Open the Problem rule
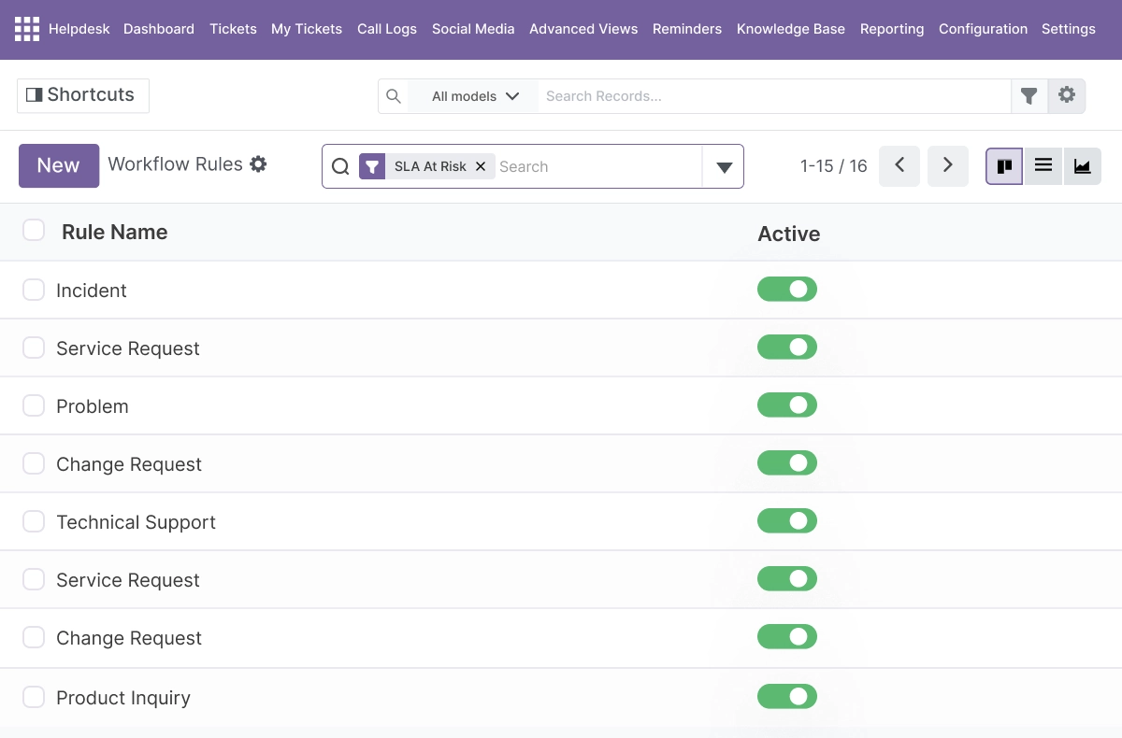This screenshot has width=1122, height=738. click(93, 406)
